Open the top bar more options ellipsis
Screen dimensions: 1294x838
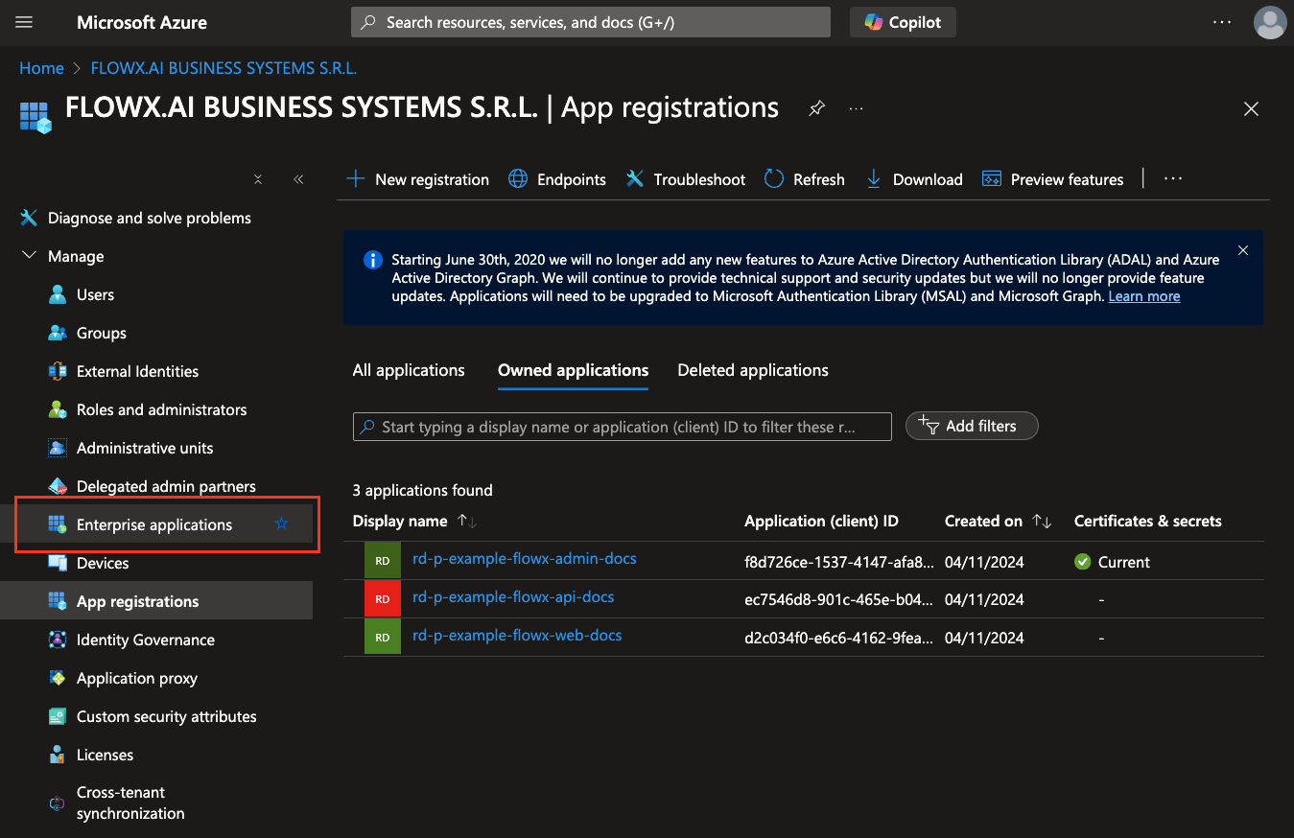(x=1222, y=22)
